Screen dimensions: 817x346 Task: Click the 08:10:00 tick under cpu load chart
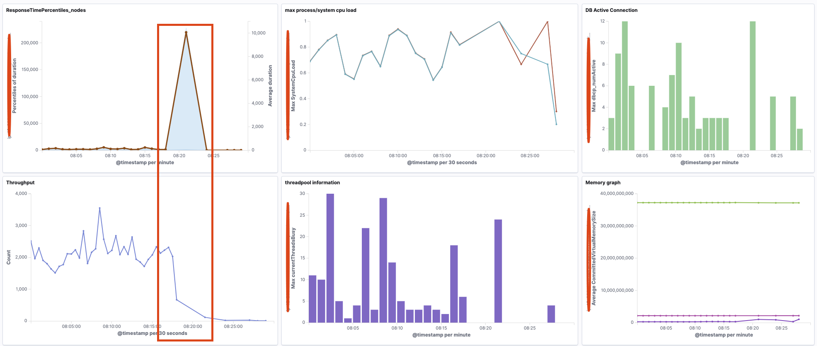click(x=398, y=156)
